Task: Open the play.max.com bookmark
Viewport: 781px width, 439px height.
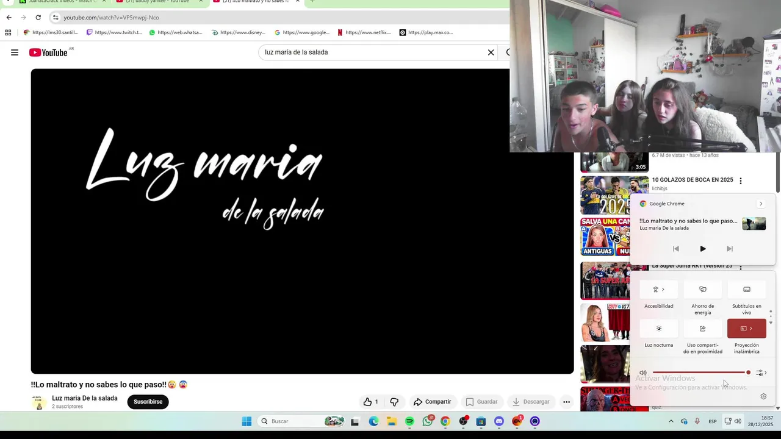Action: [x=426, y=32]
